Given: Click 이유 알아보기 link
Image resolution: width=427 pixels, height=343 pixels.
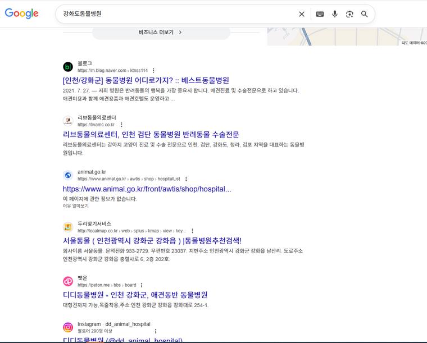Looking at the screenshot, I should coord(76,206).
